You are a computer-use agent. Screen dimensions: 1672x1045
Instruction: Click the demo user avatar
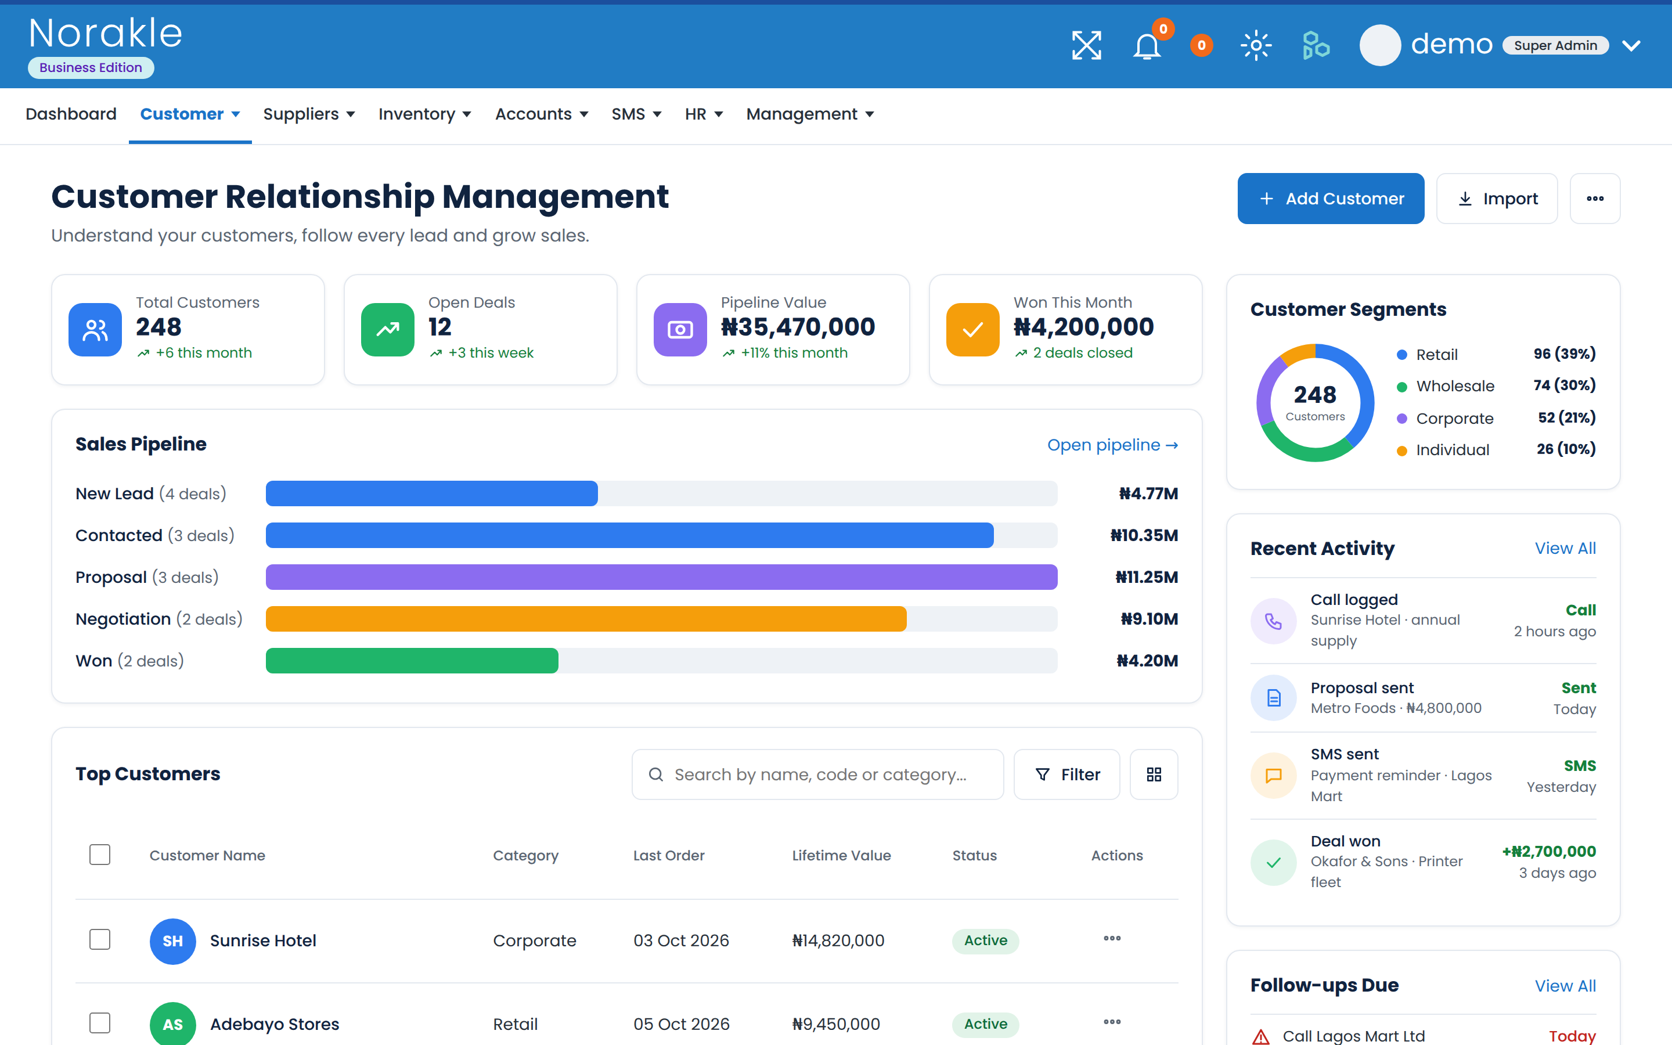pos(1380,46)
